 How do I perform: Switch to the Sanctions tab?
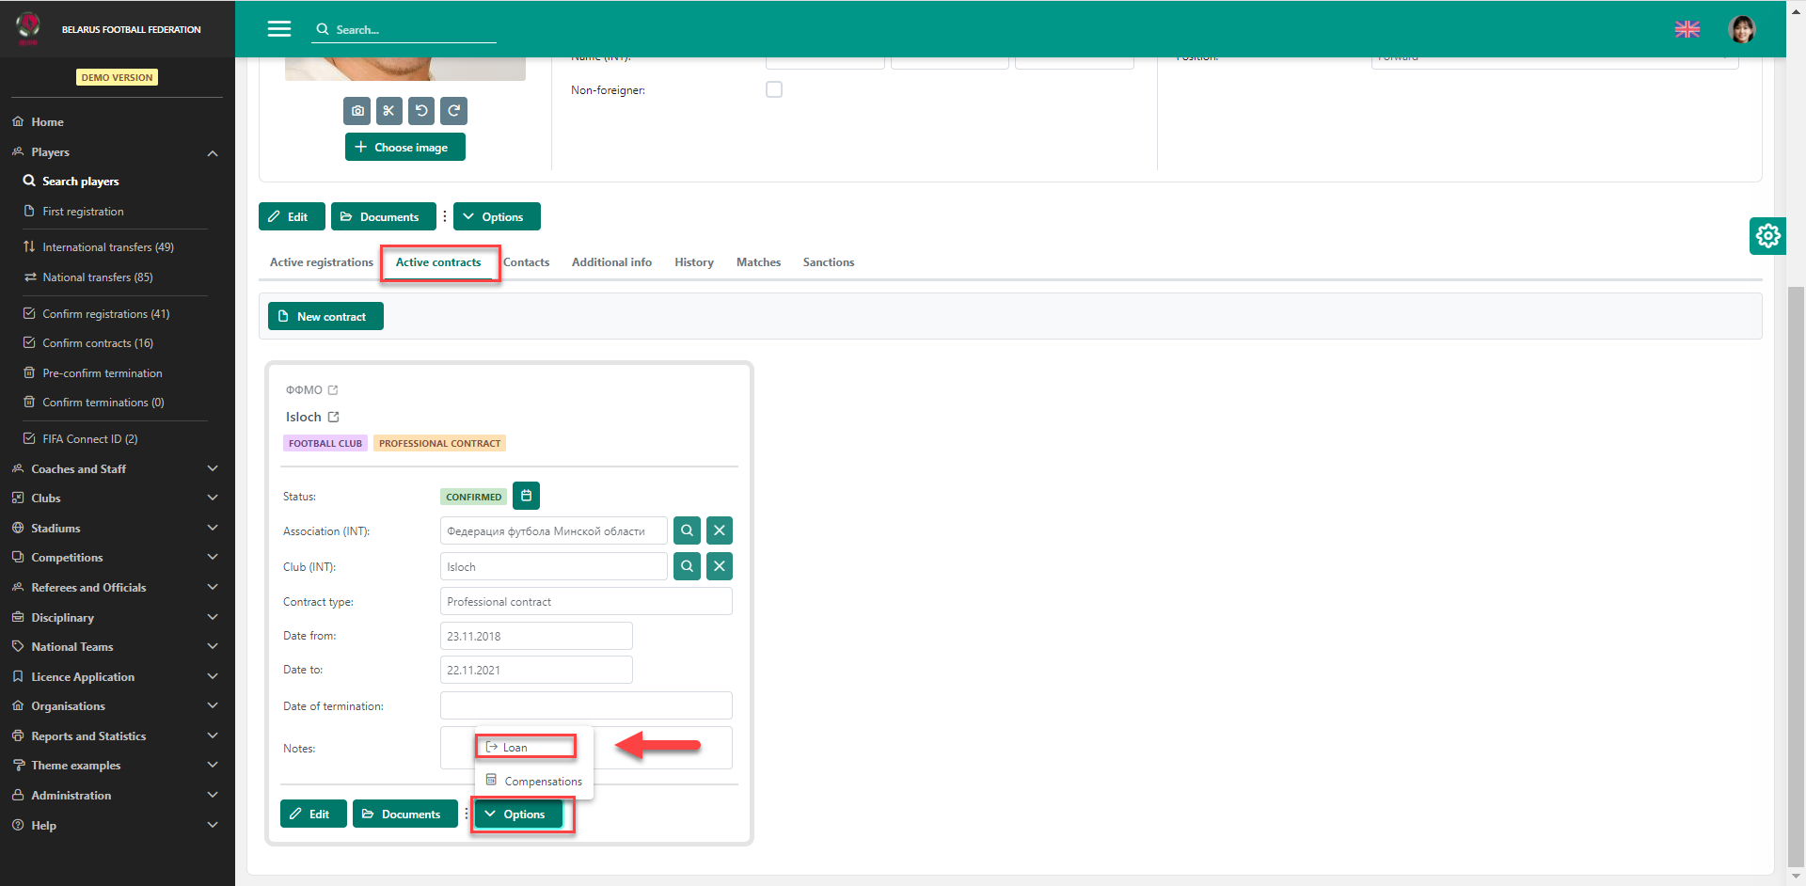coord(828,262)
